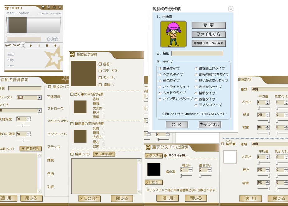
Task: Click the 変更 button to change portrait
Action: coord(209,25)
